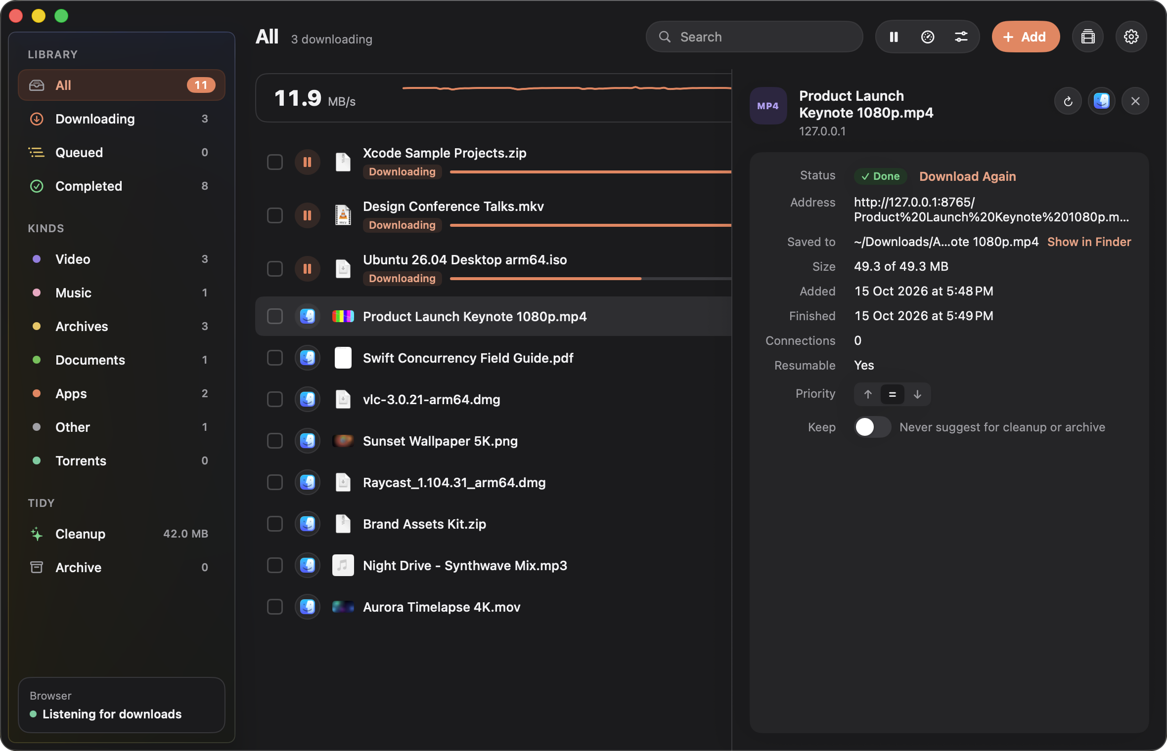Select checkbox for Product Launch Keynote 1080p.mp4
The width and height of the screenshot is (1167, 751).
coord(275,316)
